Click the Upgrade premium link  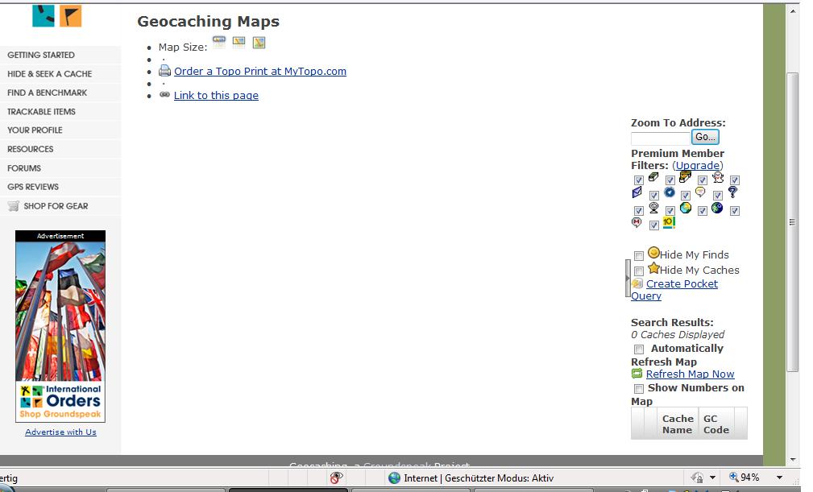pos(698,166)
